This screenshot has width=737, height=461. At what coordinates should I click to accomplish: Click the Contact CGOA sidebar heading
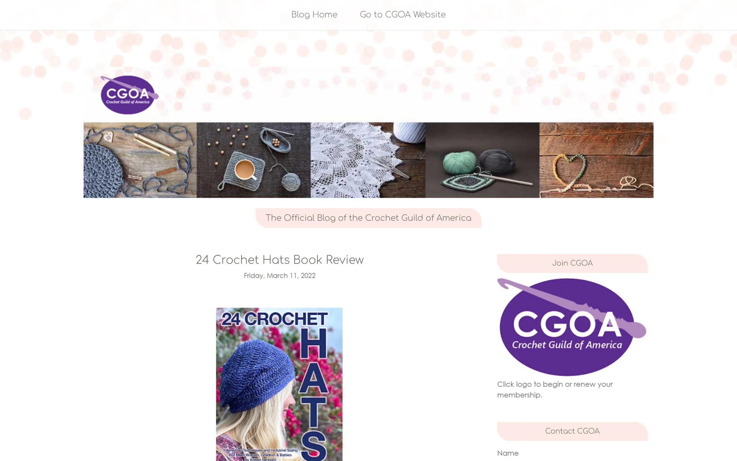pyautogui.click(x=572, y=431)
